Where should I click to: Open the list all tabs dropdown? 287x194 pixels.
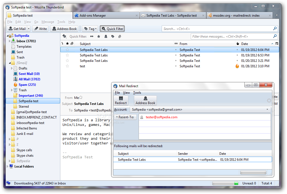pos(277,16)
